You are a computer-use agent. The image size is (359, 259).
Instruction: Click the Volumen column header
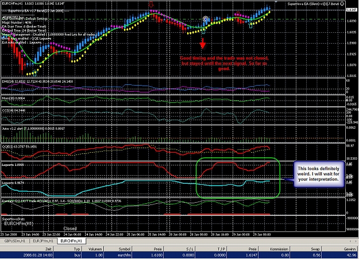tap(93, 249)
